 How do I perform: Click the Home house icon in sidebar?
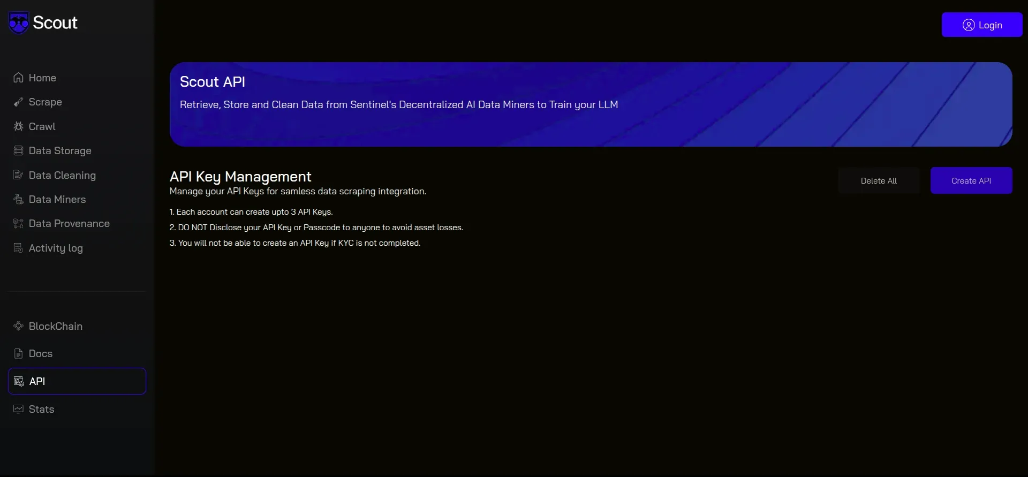coord(18,78)
